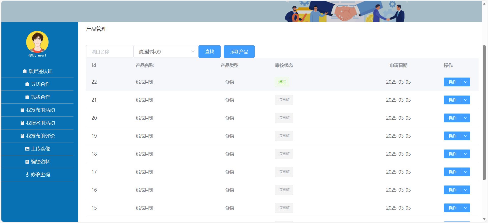The width and height of the screenshot is (488, 223).
Task: Open the 编辑资料 menu item
Action: pyautogui.click(x=37, y=162)
